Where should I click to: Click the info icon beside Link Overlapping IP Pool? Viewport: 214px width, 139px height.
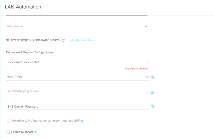pyautogui.click(x=152, y=92)
